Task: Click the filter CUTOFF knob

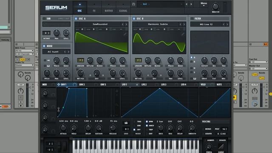Action: pyautogui.click(x=204, y=60)
